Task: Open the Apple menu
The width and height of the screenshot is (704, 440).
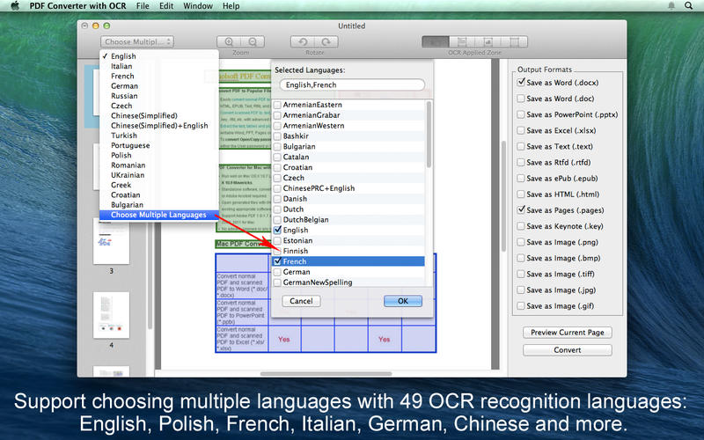Action: click(x=14, y=6)
